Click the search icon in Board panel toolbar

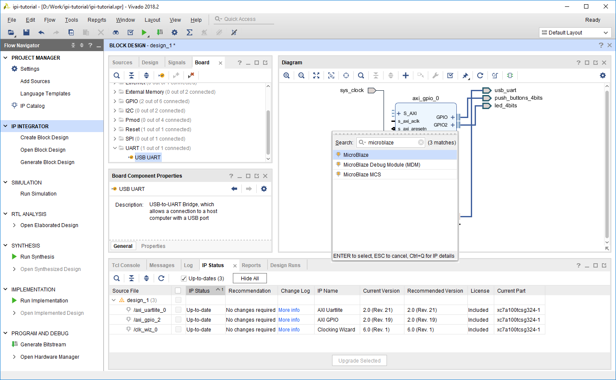pyautogui.click(x=117, y=75)
